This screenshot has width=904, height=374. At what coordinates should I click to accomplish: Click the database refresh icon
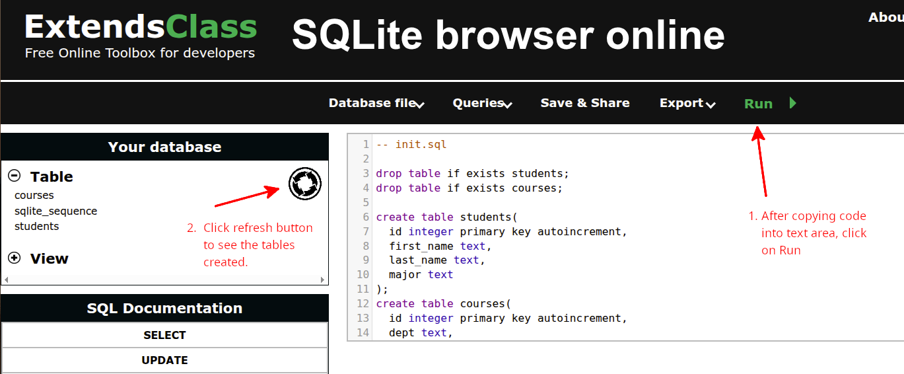[305, 184]
